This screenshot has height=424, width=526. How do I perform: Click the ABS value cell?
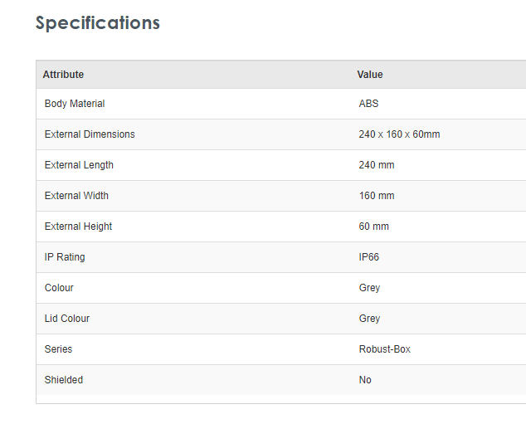point(368,104)
